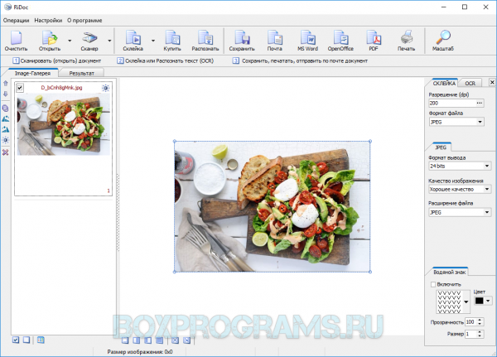This screenshot has width=497, height=357.
Task: Click the Сохранить floppy icon
Action: pos(242,38)
